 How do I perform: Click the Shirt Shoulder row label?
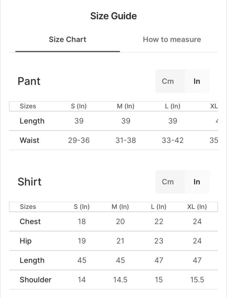(35, 280)
